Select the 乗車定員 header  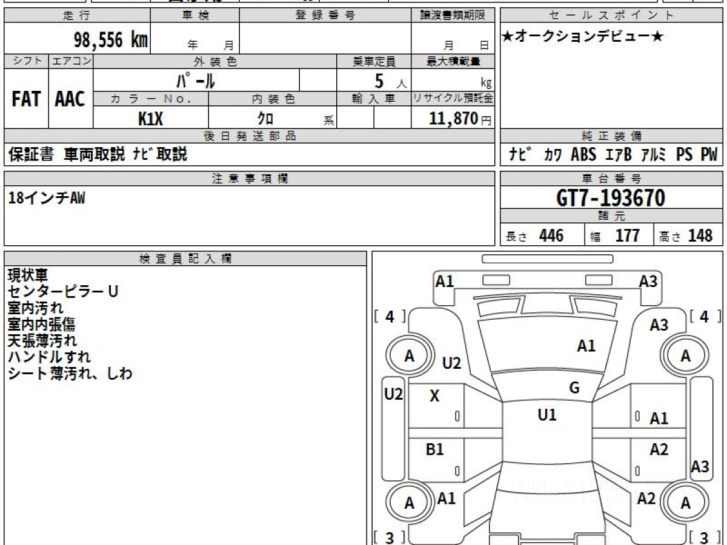(374, 61)
